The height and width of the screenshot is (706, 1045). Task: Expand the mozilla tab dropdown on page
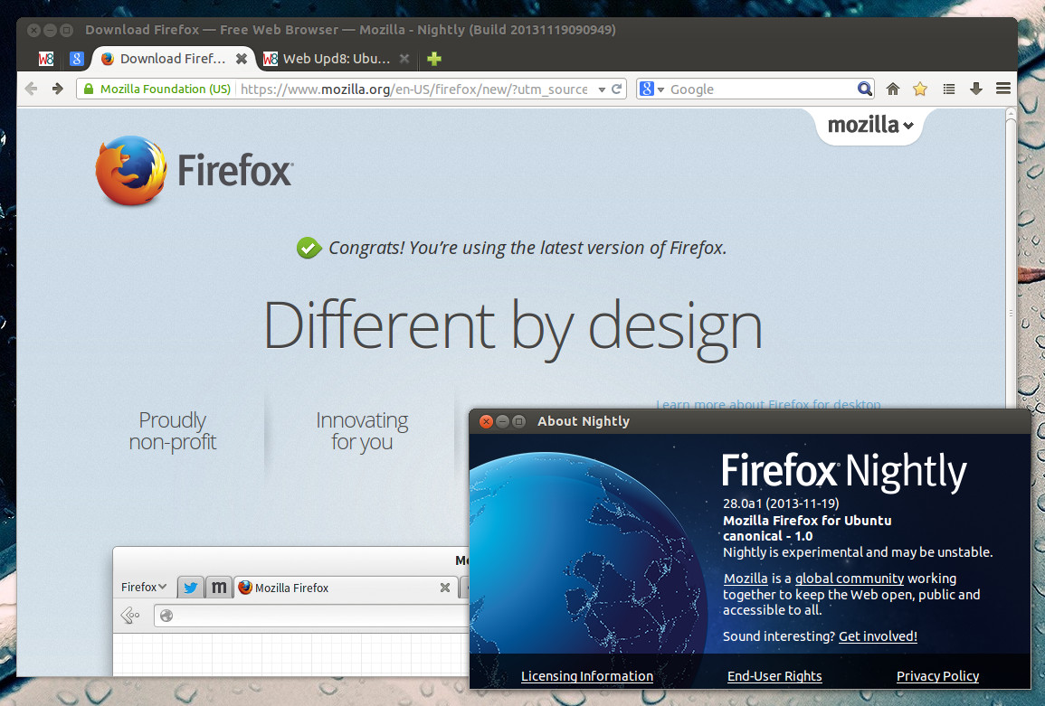click(x=869, y=126)
